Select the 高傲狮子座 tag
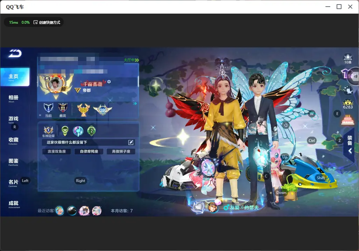This screenshot has width=359, height=251. (x=121, y=151)
